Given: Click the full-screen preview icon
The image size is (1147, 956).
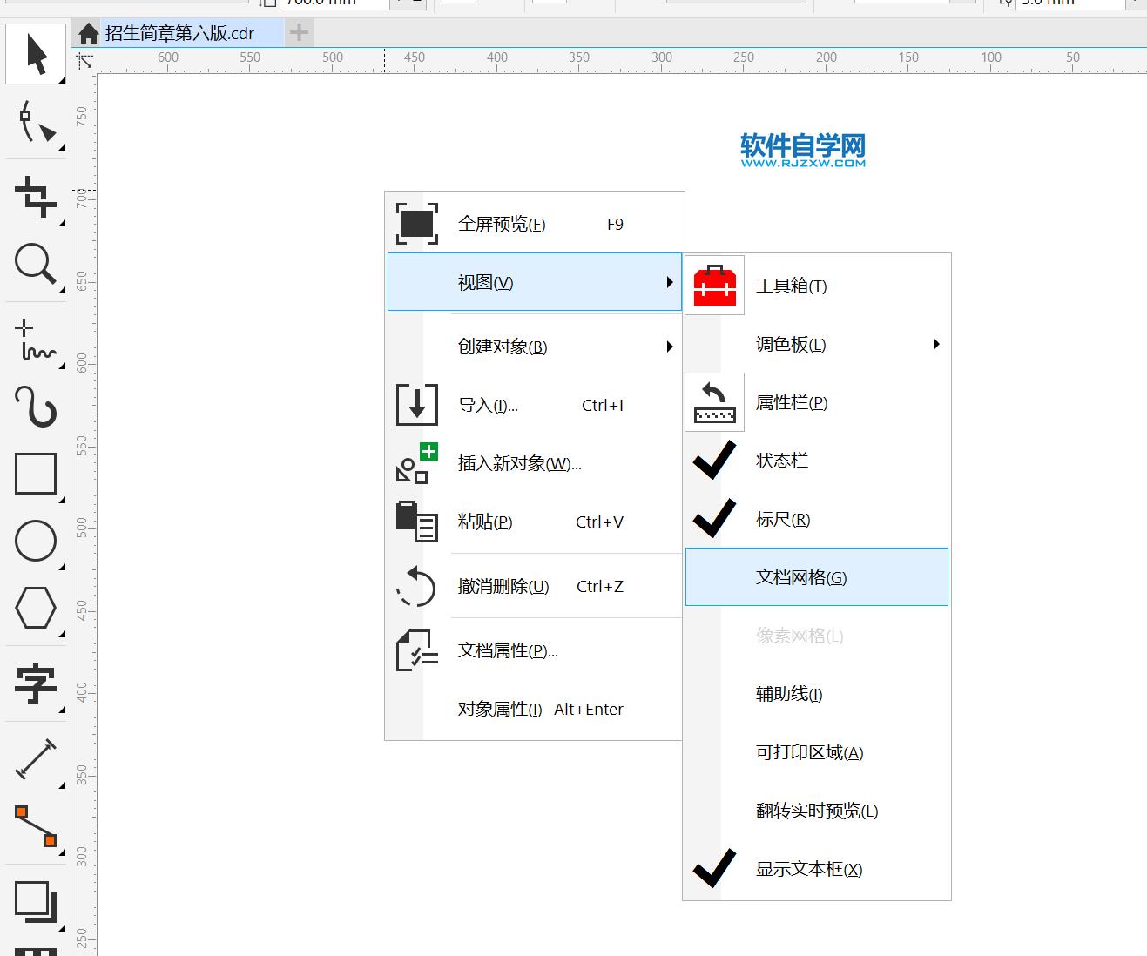Looking at the screenshot, I should coord(416,224).
